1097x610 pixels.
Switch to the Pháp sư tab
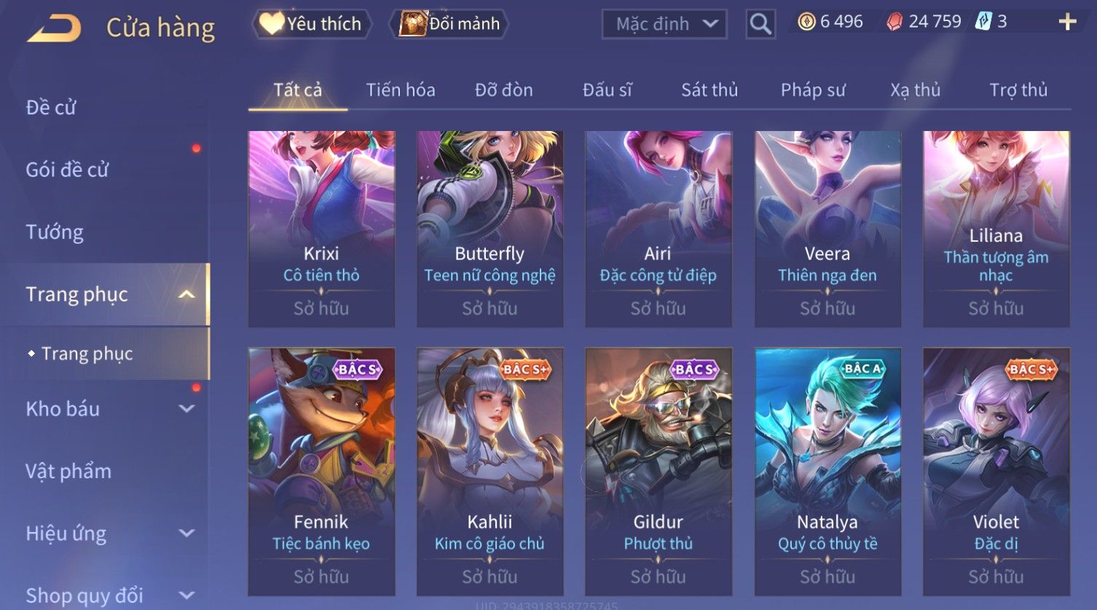[x=813, y=90]
